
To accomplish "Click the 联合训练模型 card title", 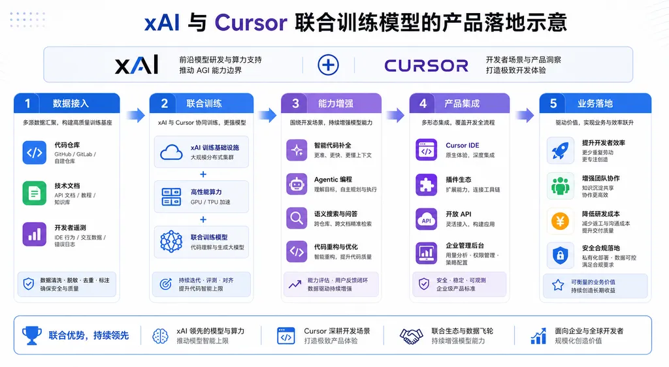I will click(209, 237).
